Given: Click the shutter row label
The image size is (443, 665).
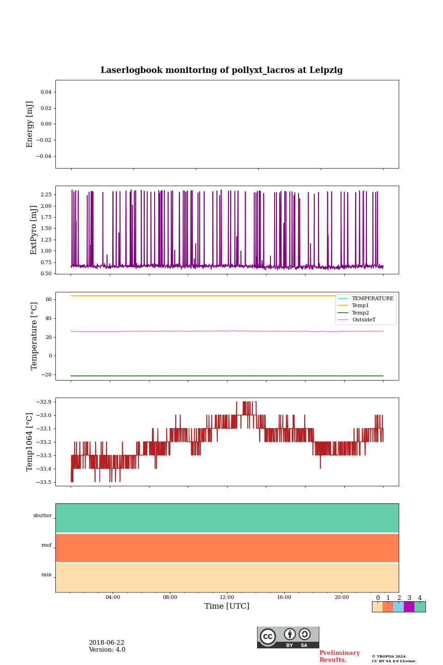Looking at the screenshot, I should pyautogui.click(x=42, y=515).
